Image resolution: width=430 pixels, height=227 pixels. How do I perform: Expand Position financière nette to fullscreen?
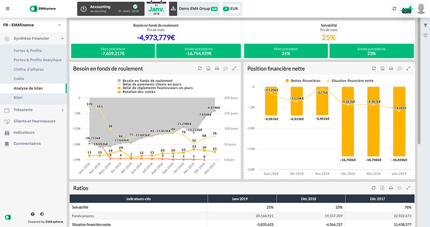(x=408, y=68)
